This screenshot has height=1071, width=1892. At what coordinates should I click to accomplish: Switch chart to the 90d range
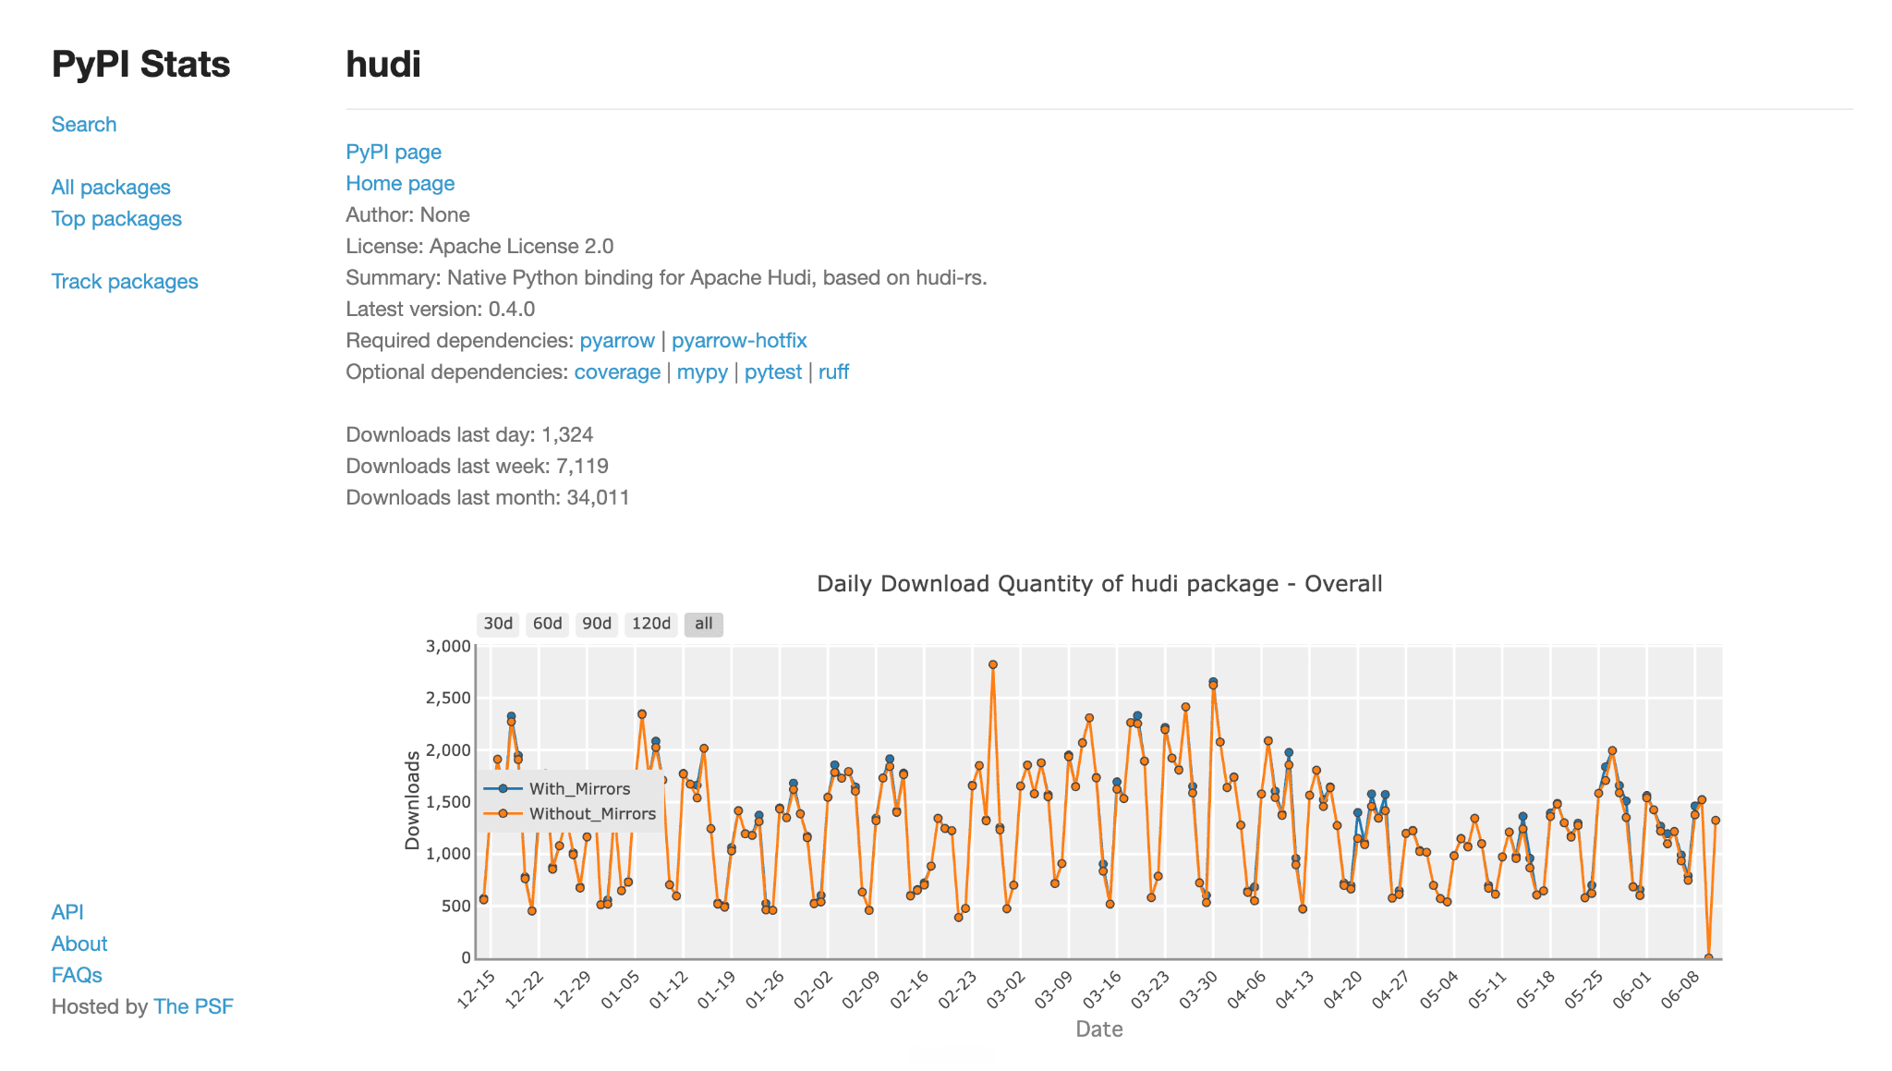point(597,624)
